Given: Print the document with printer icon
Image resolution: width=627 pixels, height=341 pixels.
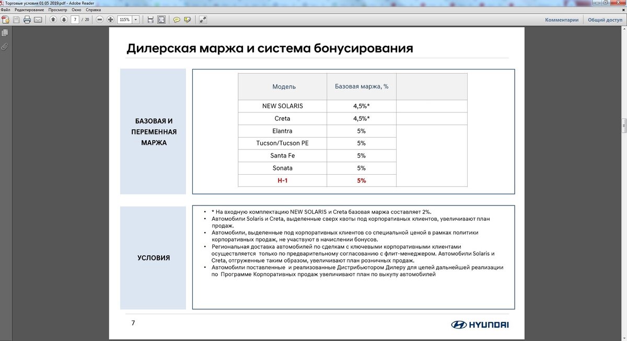Looking at the screenshot, I should point(27,20).
